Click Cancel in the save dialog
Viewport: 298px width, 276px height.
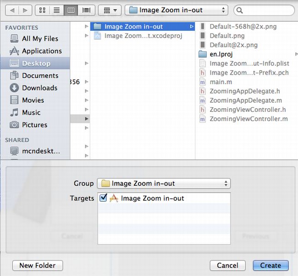pyautogui.click(x=227, y=265)
